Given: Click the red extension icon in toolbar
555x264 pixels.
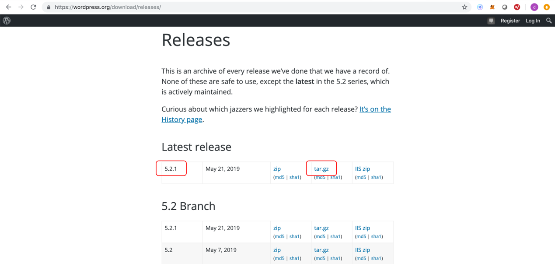Looking at the screenshot, I should pyautogui.click(x=517, y=7).
